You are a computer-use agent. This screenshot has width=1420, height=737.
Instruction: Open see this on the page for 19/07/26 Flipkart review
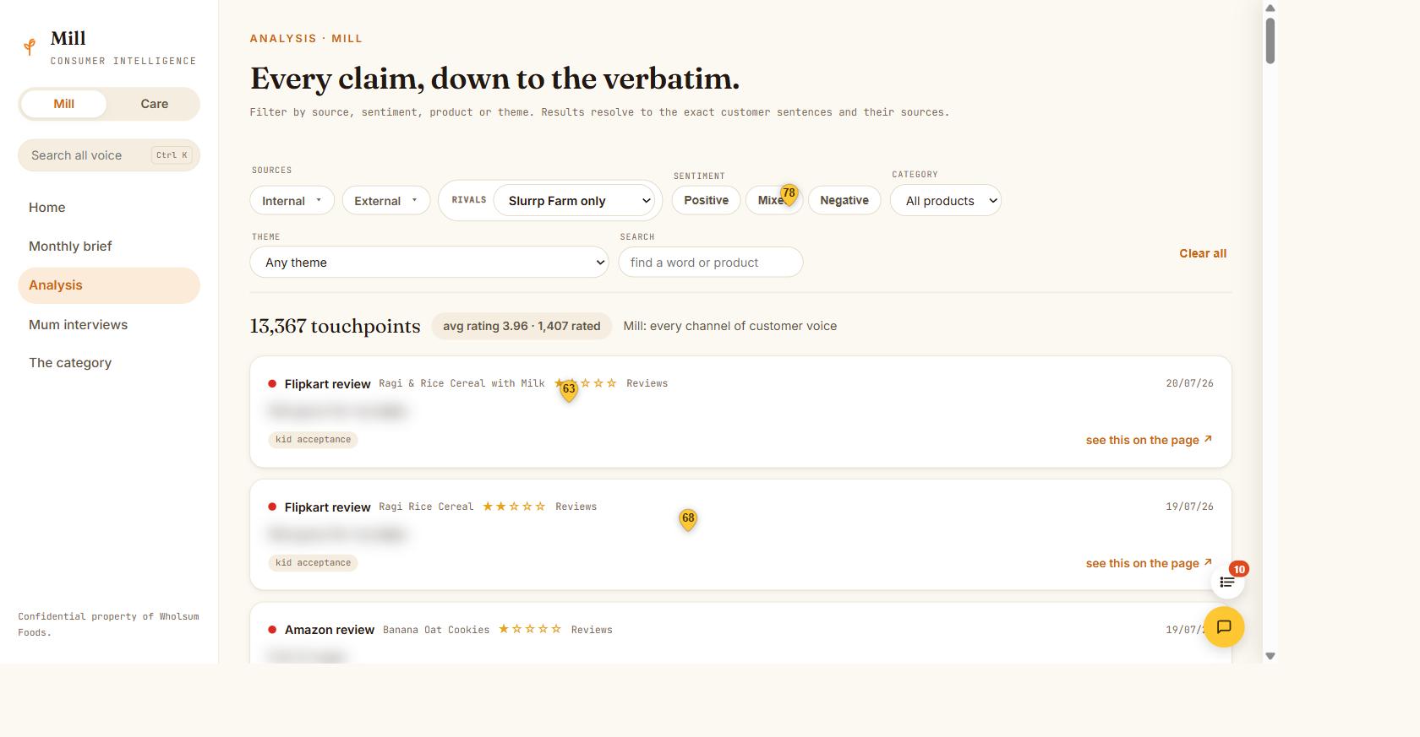[1149, 563]
